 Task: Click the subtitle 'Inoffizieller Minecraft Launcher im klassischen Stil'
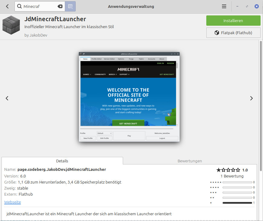69,27
